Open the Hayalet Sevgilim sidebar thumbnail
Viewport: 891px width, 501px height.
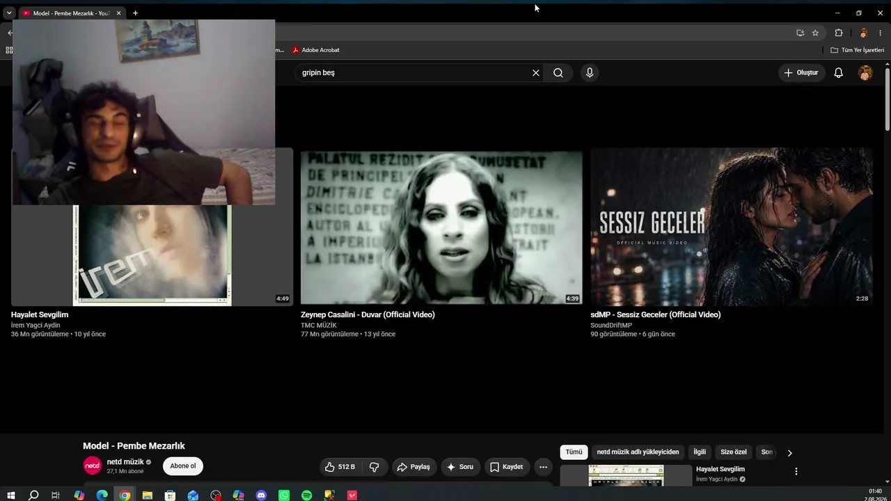point(626,476)
